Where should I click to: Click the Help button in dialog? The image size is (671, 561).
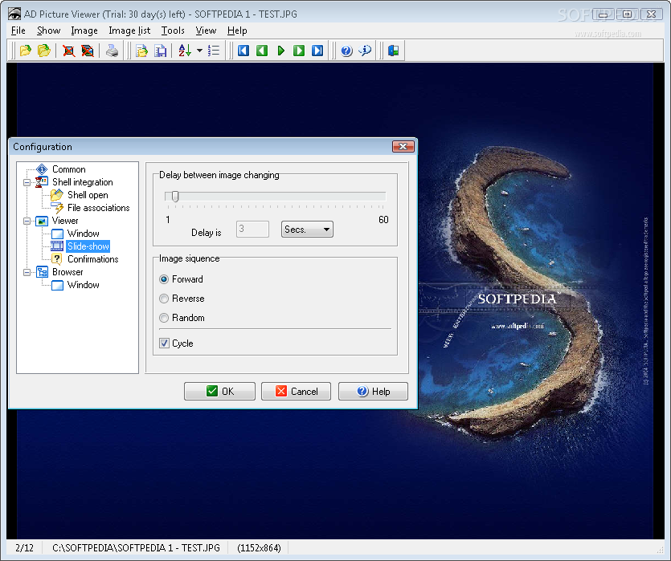[x=373, y=392]
